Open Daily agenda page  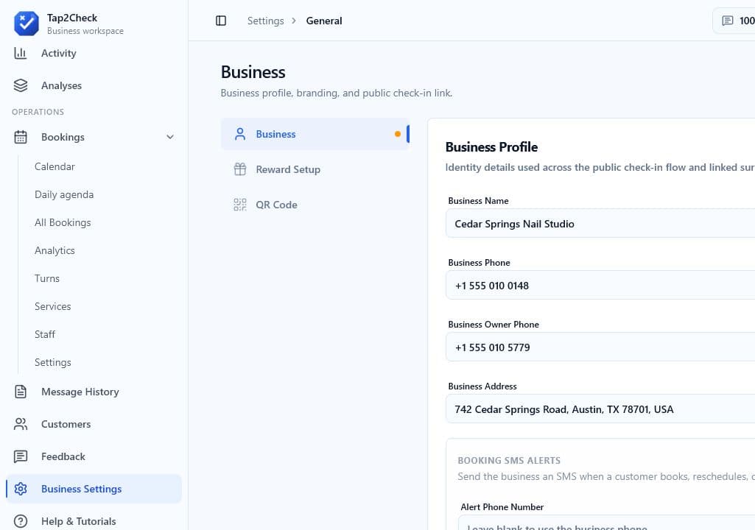[x=64, y=194]
